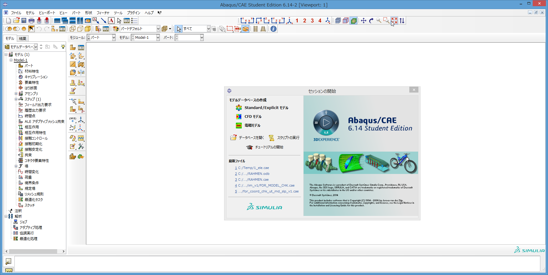Click the Color Code palette icon
This screenshot has height=275, width=548.
116,29
